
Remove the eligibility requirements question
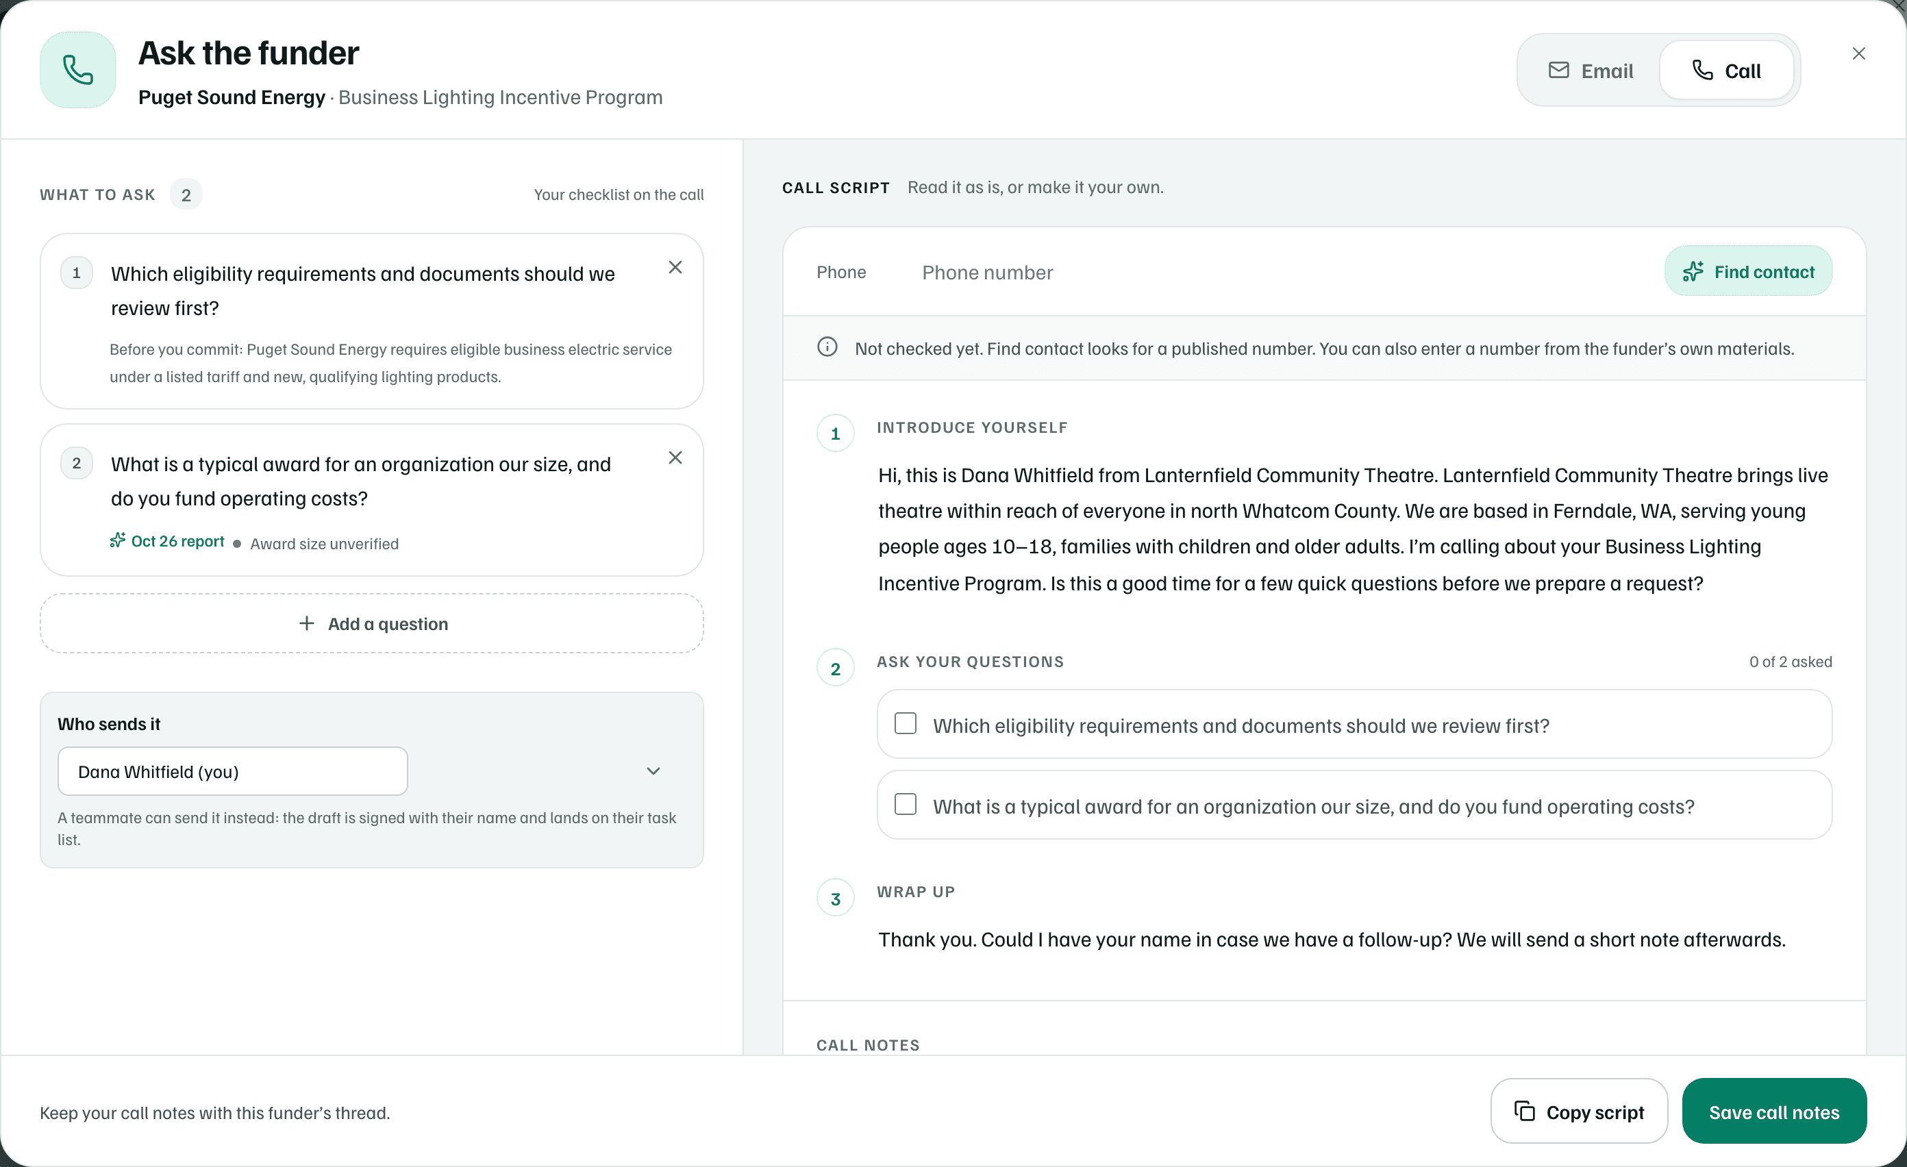(x=675, y=267)
